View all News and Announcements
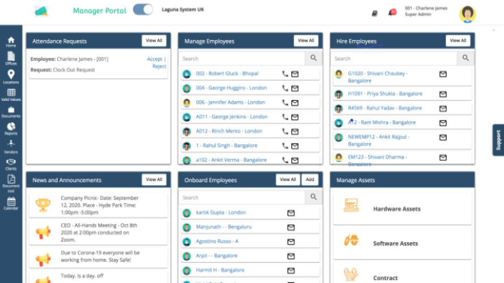Screen dimensions: 504x283 [x=154, y=179]
